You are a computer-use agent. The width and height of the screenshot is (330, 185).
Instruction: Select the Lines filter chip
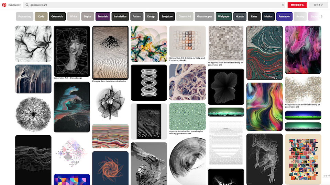254,16
